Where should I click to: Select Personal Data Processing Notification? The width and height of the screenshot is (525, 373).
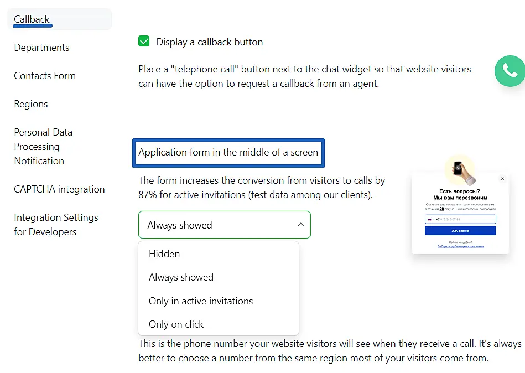pyautogui.click(x=43, y=146)
